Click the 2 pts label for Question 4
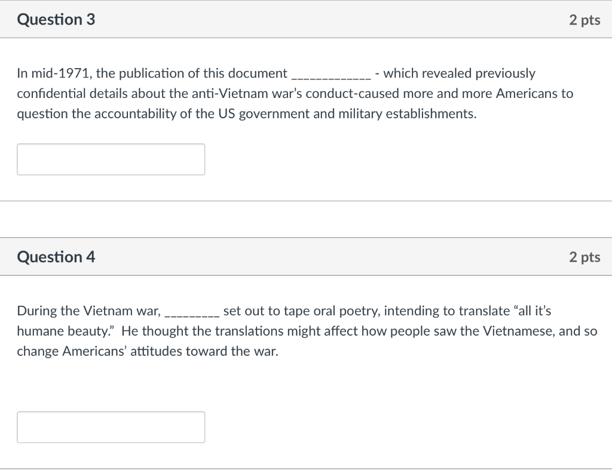 (x=585, y=257)
